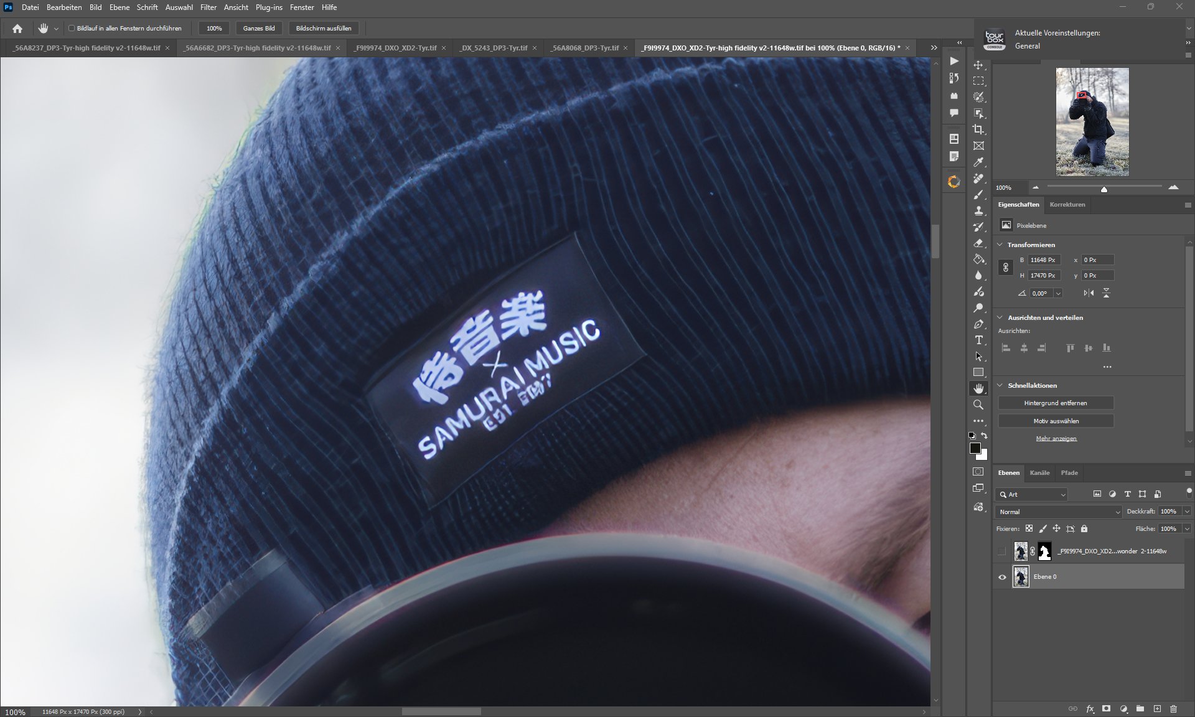The width and height of the screenshot is (1195, 717).
Task: Open the Filter menu
Action: pos(208,7)
